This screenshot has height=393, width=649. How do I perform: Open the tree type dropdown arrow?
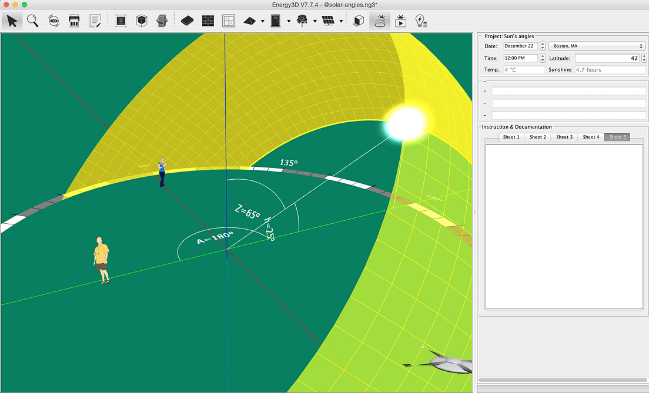[315, 22]
